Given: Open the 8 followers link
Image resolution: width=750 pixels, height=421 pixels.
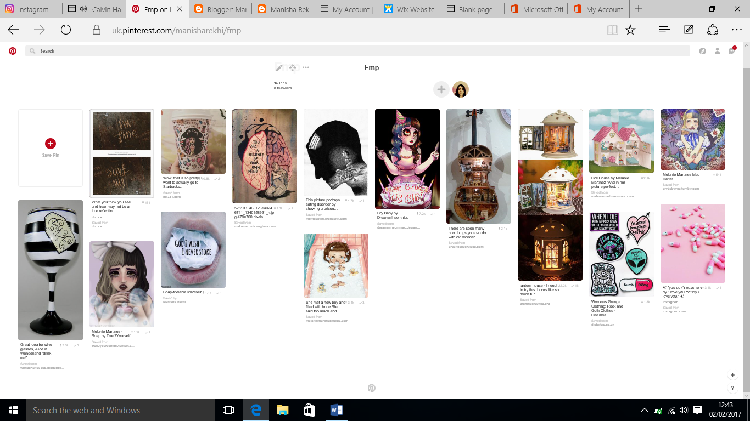Looking at the screenshot, I should click(283, 88).
